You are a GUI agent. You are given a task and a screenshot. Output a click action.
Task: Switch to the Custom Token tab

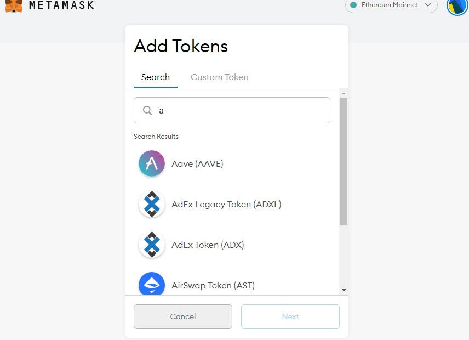220,77
